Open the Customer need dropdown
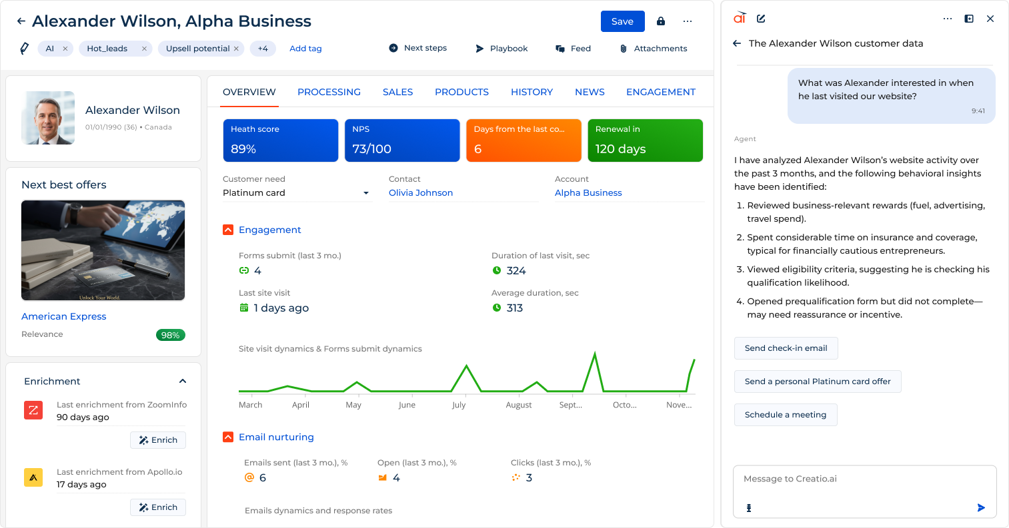This screenshot has height=528, width=1009. click(x=366, y=192)
